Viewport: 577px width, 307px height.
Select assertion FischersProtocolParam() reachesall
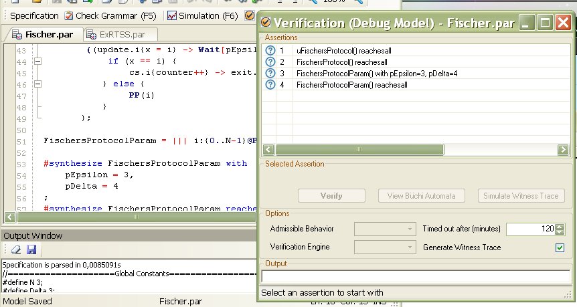[x=352, y=85]
